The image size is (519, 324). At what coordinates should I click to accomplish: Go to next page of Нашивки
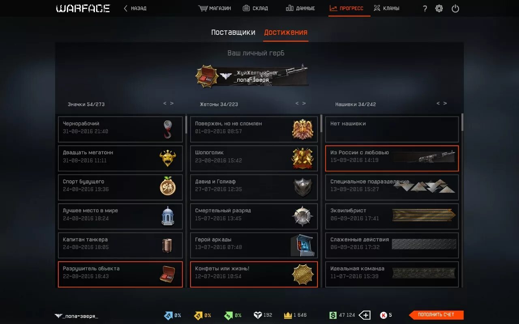[445, 103]
